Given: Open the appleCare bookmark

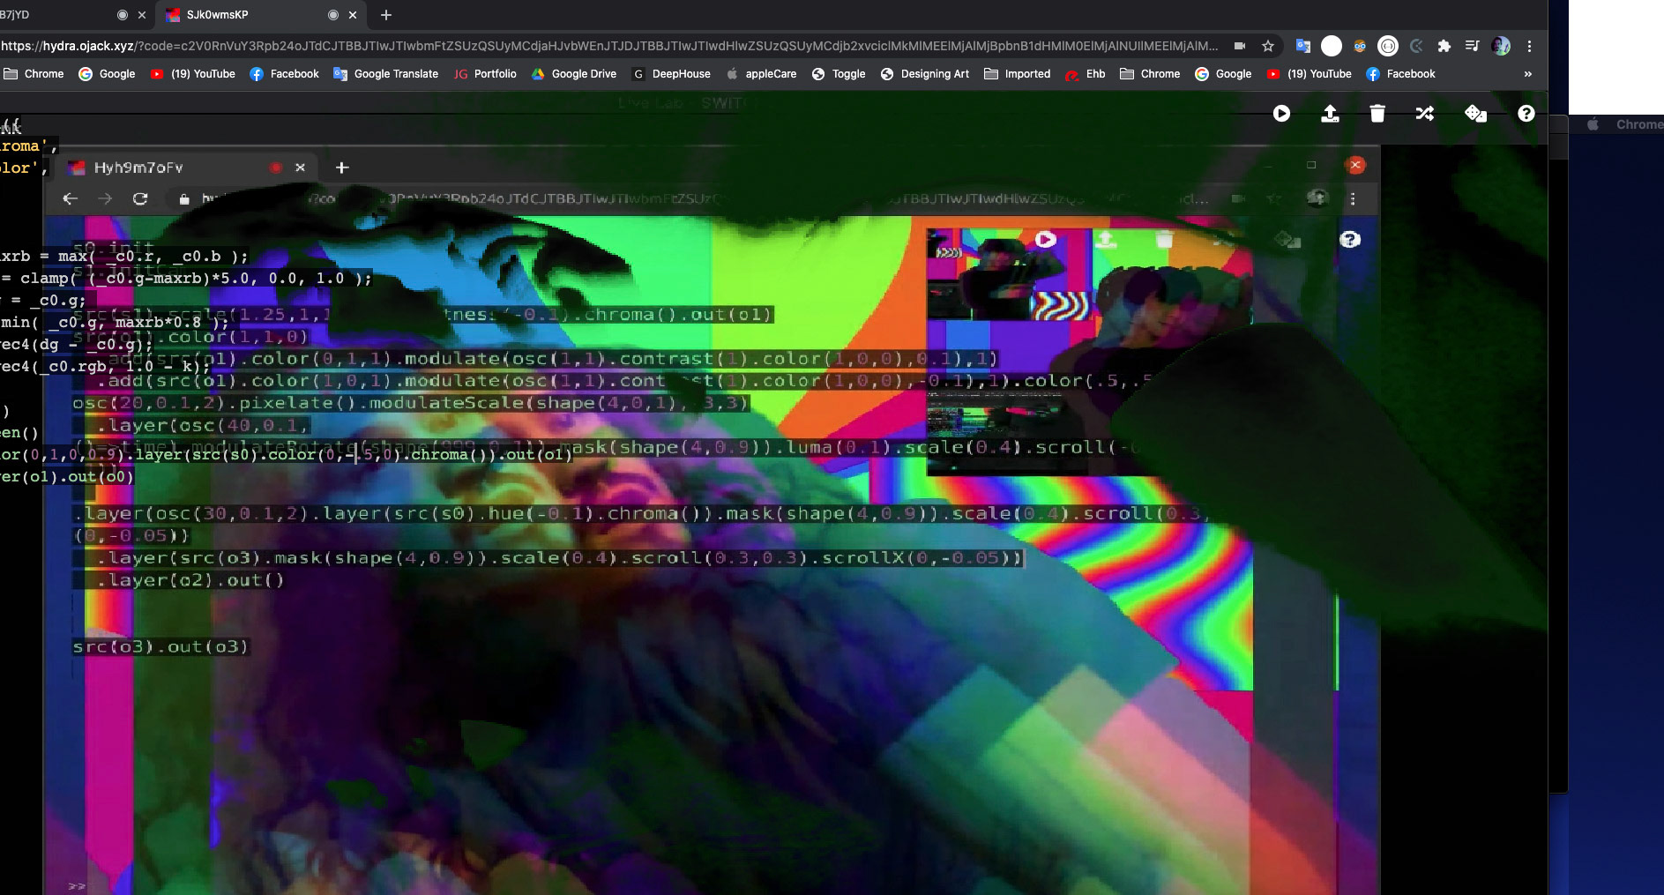Looking at the screenshot, I should click(x=761, y=74).
